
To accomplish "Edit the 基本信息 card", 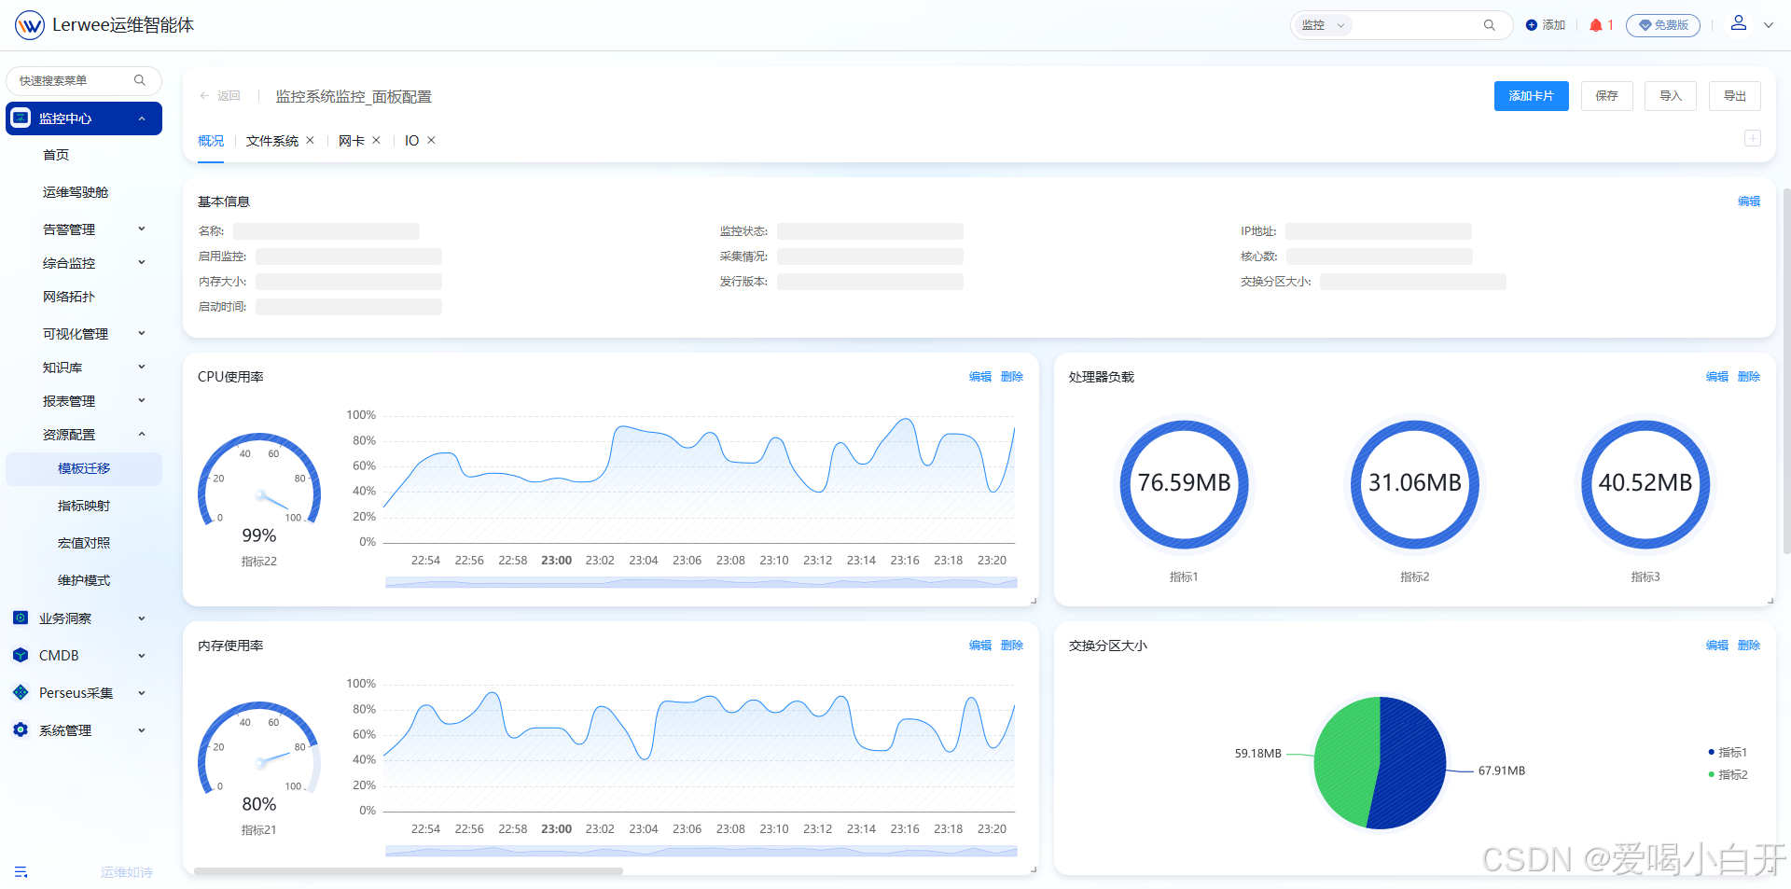I will click(1749, 201).
